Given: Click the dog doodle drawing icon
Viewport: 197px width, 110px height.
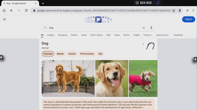Looking at the screenshot, I should (150, 46).
